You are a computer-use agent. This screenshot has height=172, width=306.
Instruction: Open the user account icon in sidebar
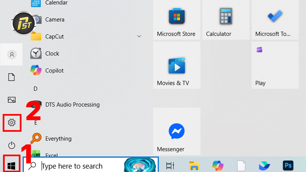[12, 54]
